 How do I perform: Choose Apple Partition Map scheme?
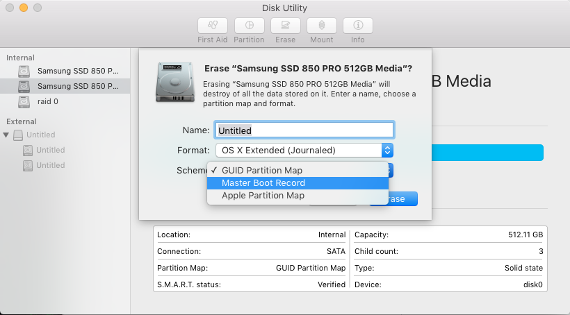(298, 196)
